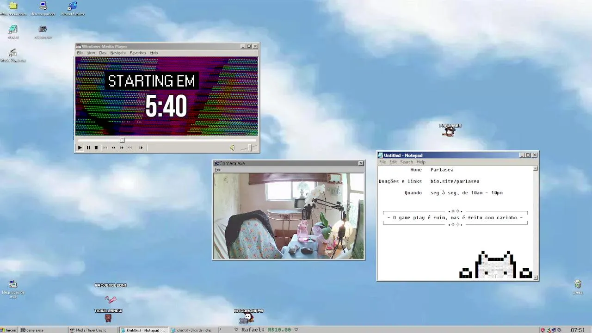Click the frame step button in Media Player

tap(141, 148)
